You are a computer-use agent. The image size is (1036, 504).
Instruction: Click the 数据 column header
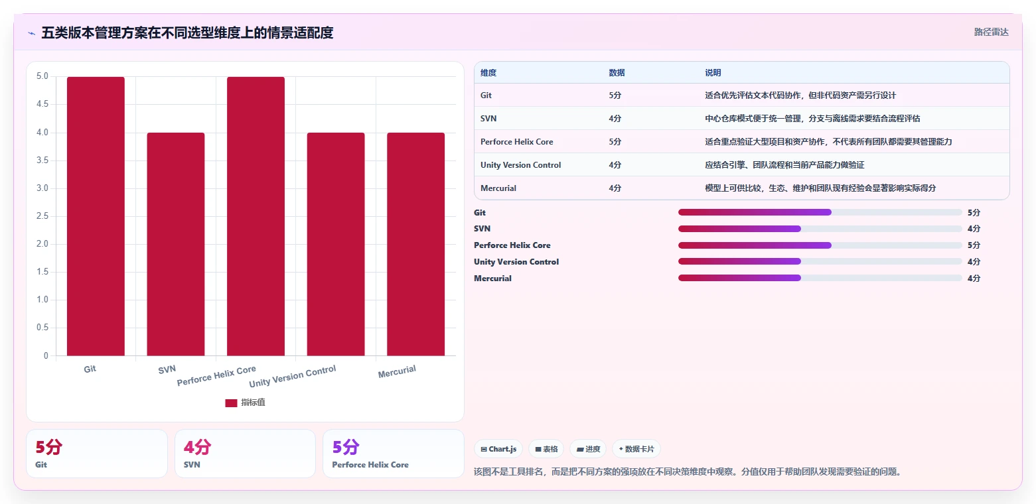(617, 73)
